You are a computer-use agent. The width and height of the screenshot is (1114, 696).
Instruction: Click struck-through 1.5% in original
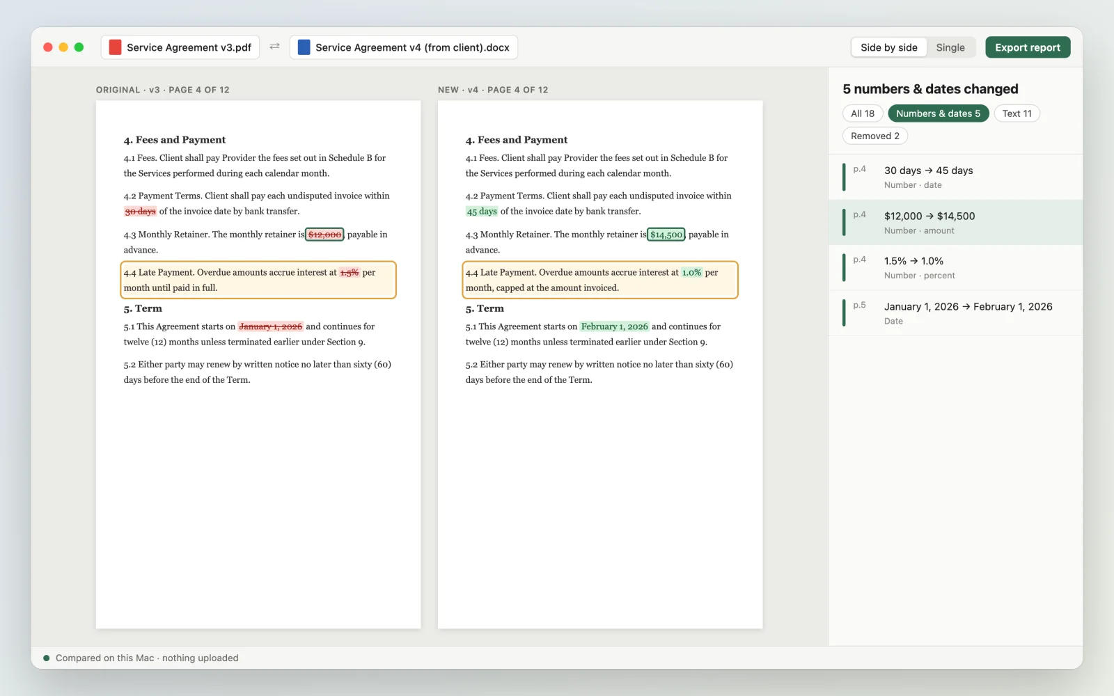point(350,273)
